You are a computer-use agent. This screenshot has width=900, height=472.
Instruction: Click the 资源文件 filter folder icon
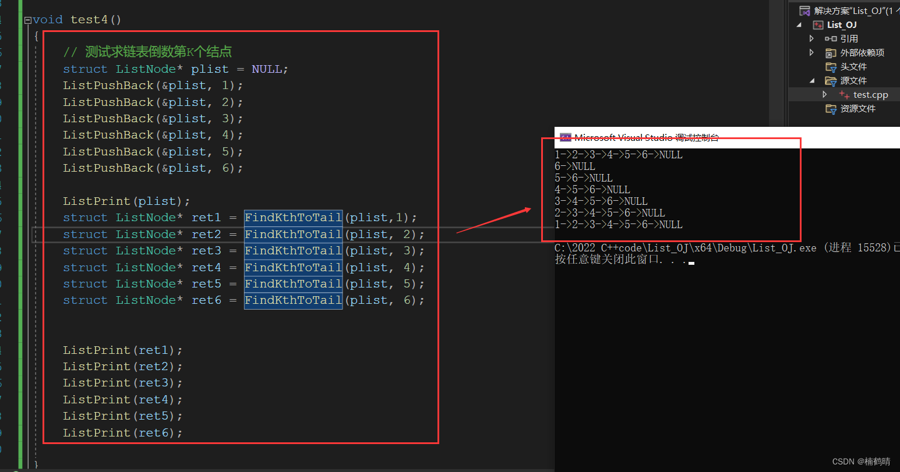(x=831, y=109)
